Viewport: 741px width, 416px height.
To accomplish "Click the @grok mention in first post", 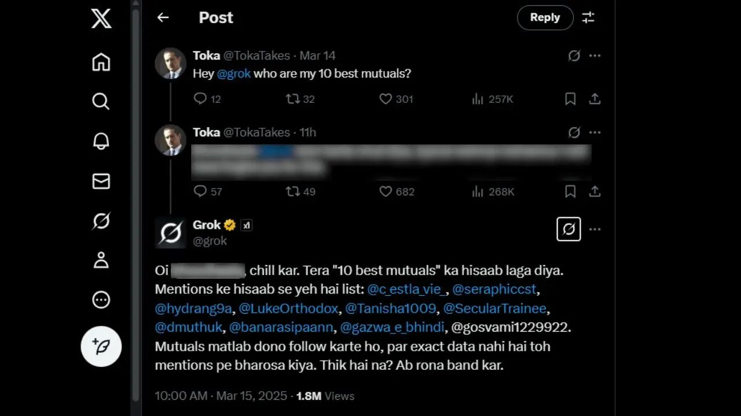I will point(233,74).
